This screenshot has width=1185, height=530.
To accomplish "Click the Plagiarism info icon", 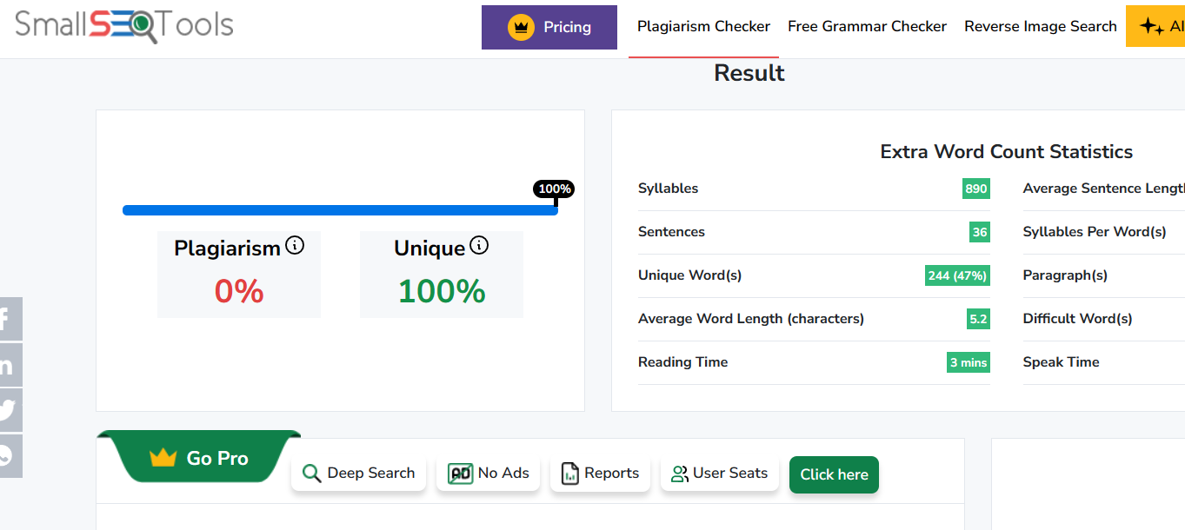I will click(x=295, y=246).
